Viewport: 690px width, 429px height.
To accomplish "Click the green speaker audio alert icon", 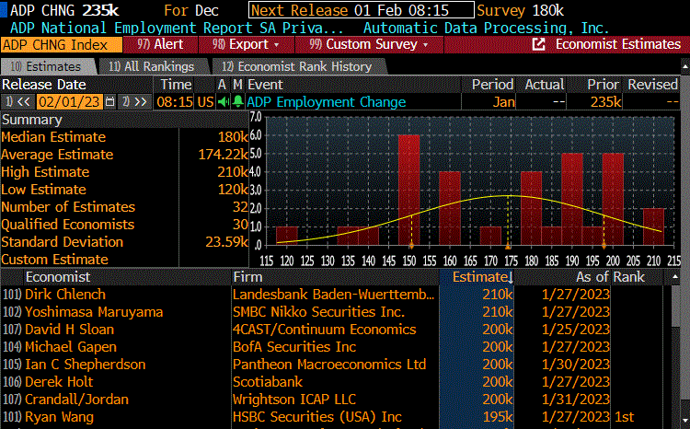I will point(224,102).
